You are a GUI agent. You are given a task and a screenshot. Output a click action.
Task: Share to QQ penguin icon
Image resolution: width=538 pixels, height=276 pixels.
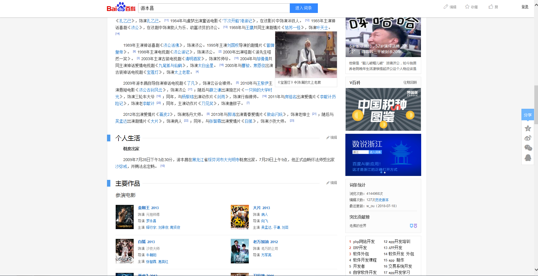(x=528, y=158)
